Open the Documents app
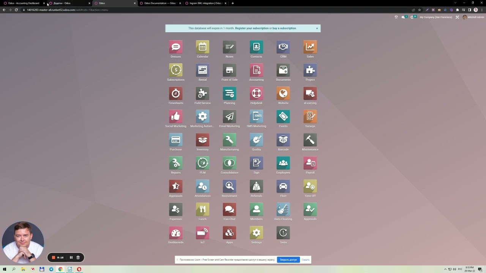Image resolution: width=486 pixels, height=273 pixels. [x=283, y=70]
